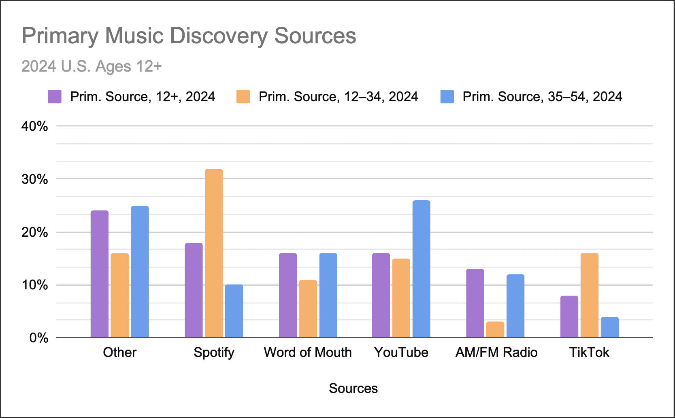Click the purple legend swatch for 12+
This screenshot has width=675, height=418.
coord(55,97)
